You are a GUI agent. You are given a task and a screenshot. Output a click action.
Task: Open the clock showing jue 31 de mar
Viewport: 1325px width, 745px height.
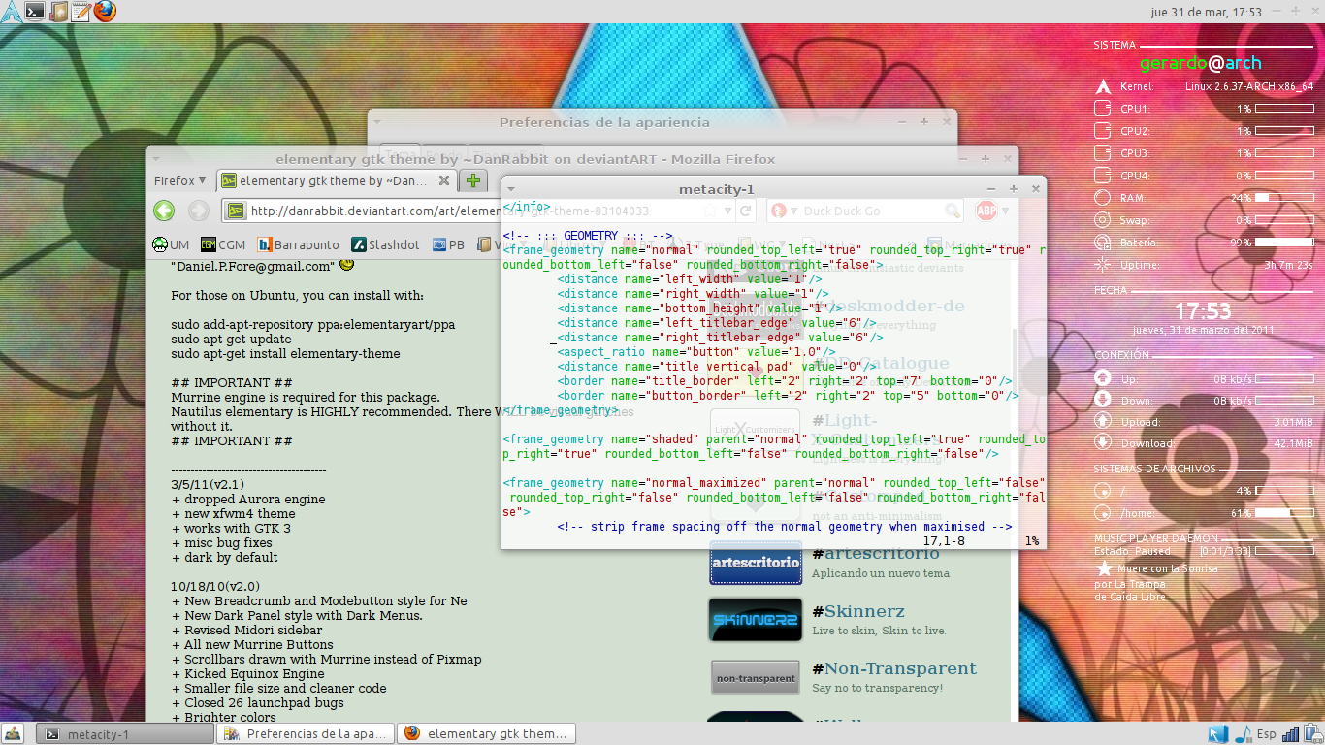click(x=1206, y=12)
